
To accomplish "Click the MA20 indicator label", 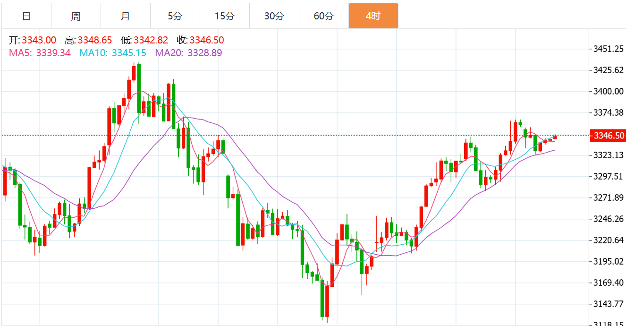I will (188, 53).
